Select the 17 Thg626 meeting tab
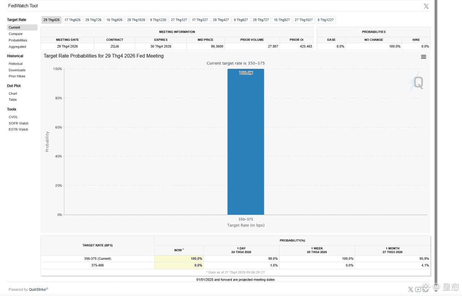The width and height of the screenshot is (462, 296). [x=73, y=20]
